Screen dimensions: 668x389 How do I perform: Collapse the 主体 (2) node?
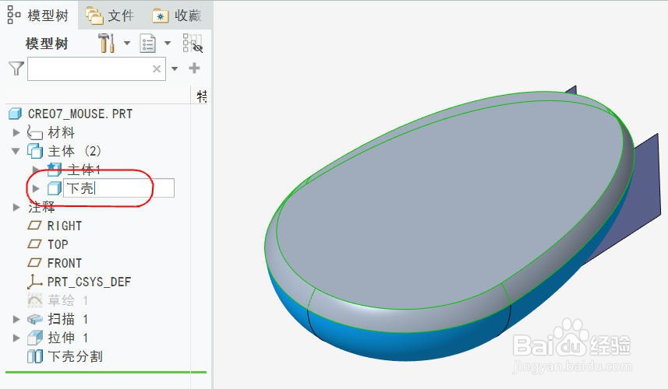(16, 151)
